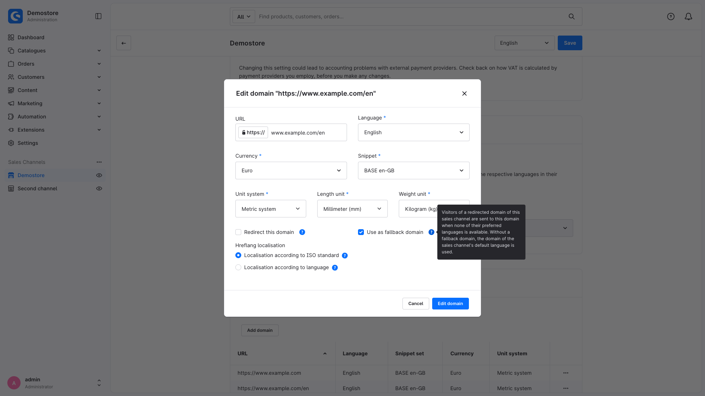Show help for Redirect this domain
Viewport: 705px width, 396px height.
(302, 232)
